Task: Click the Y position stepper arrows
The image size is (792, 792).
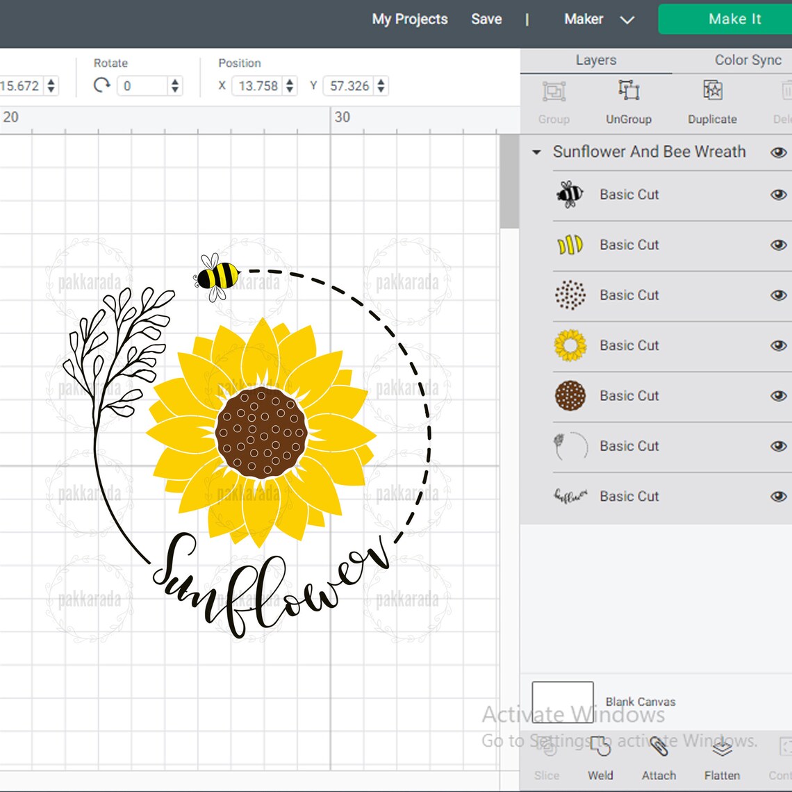Action: [381, 85]
